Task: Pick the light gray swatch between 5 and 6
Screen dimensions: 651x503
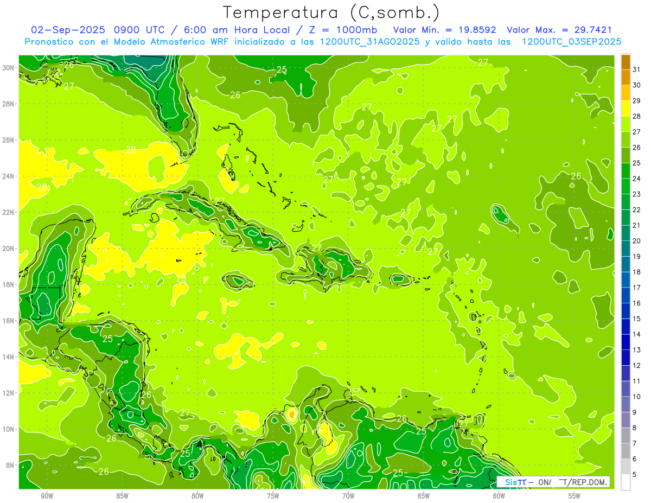Action: (626, 467)
